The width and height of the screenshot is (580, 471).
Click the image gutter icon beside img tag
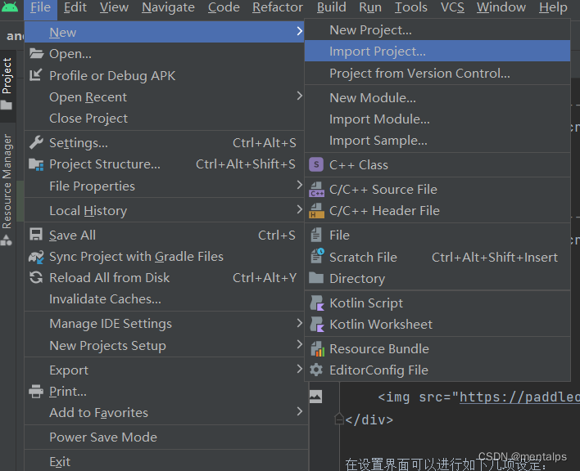pyautogui.click(x=315, y=397)
